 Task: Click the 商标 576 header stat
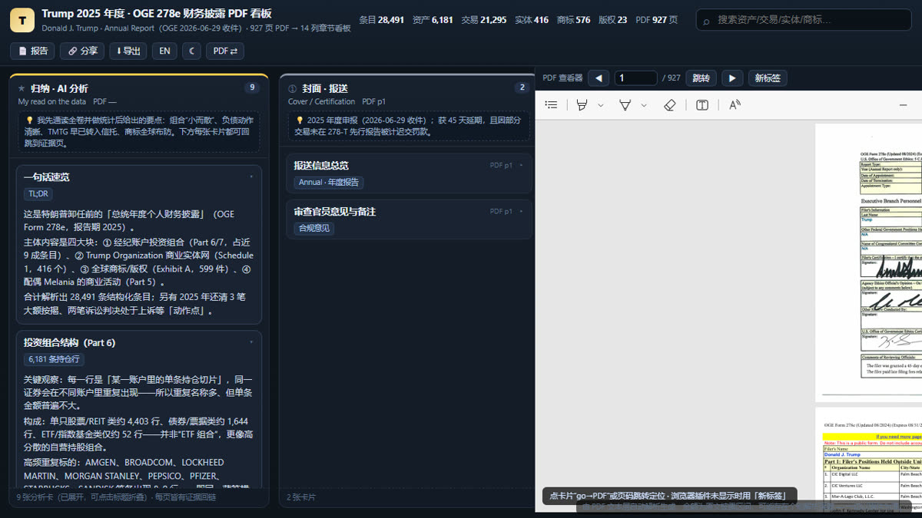tap(573, 20)
